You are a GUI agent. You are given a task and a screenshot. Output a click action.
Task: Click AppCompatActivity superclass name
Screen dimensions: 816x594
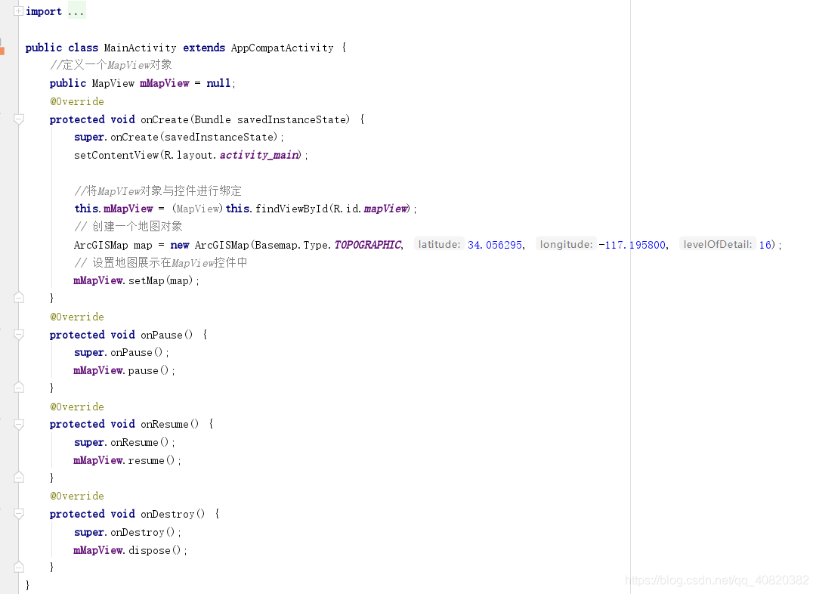282,48
